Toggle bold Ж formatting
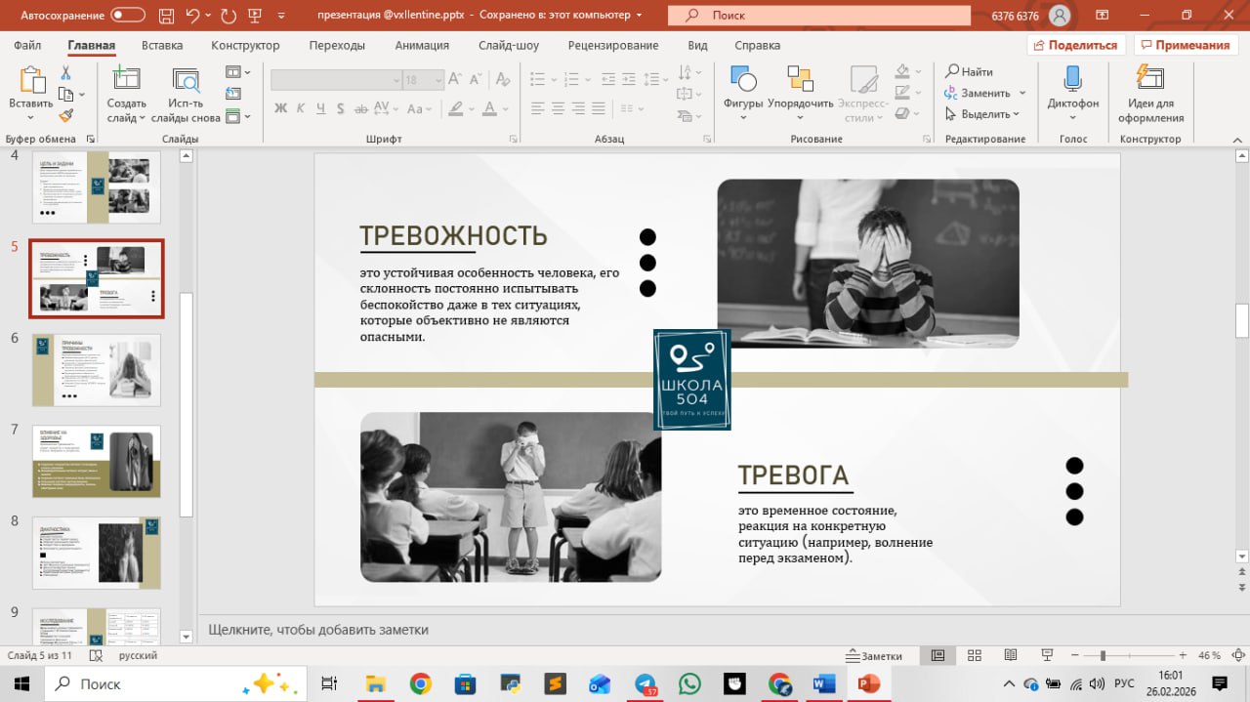Screen dimensions: 1250x702 point(281,108)
